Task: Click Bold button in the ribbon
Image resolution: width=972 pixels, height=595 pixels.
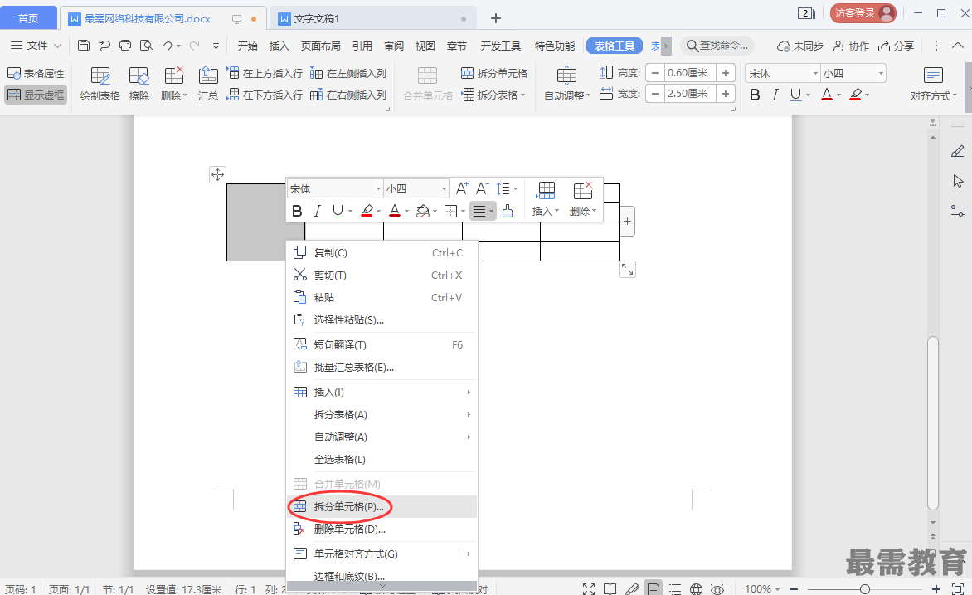Action: click(x=755, y=95)
